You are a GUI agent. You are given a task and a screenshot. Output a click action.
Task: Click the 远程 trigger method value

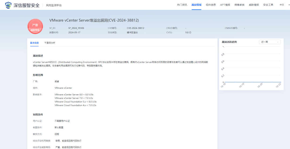tap(57, 134)
